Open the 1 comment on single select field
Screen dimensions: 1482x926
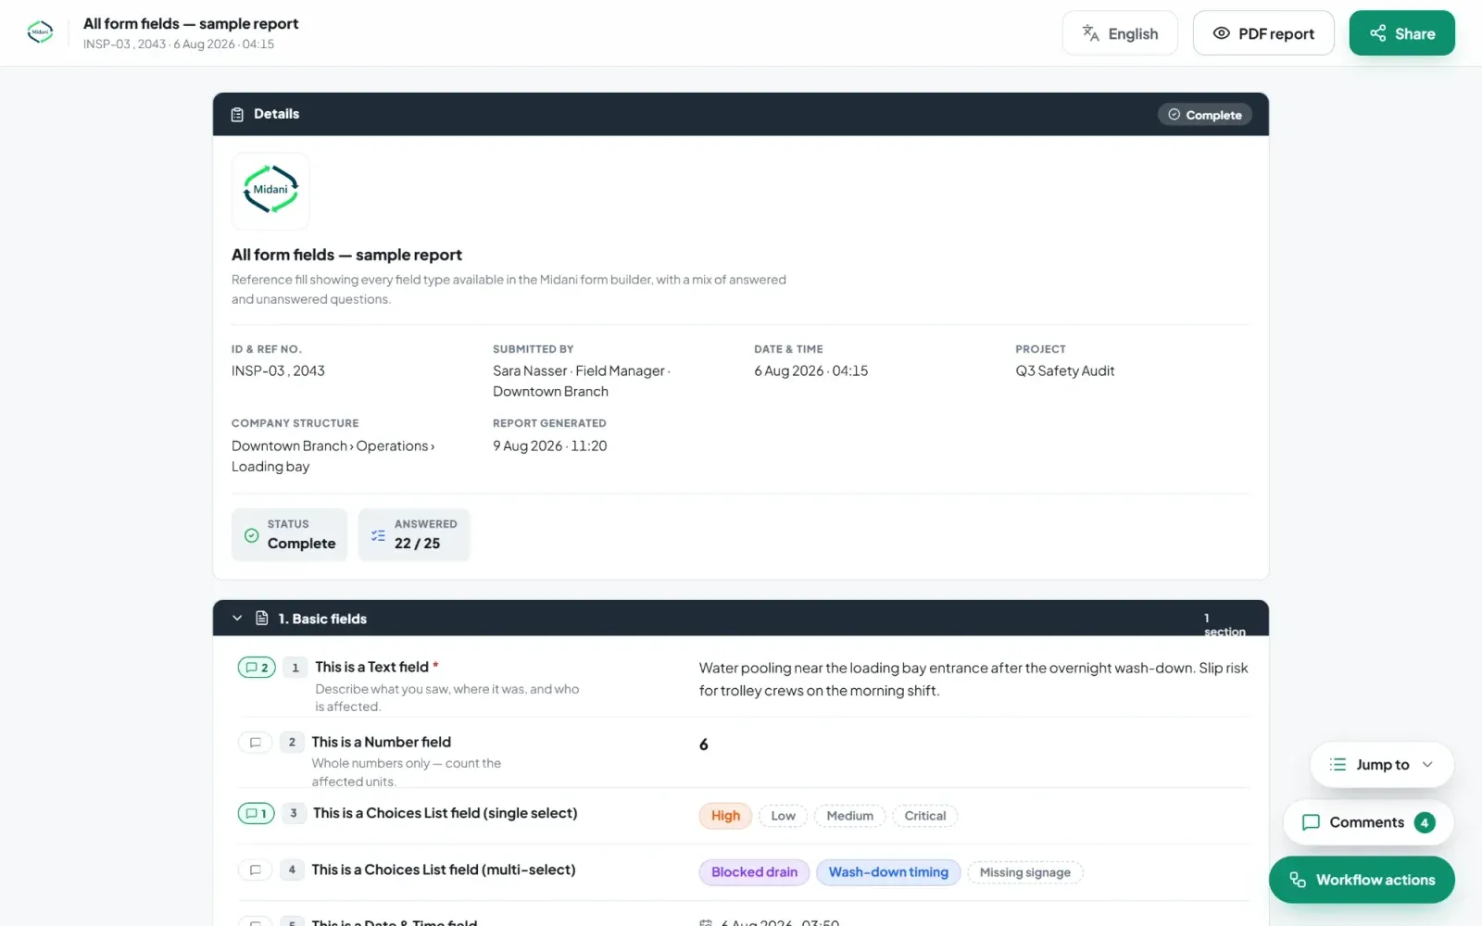click(x=257, y=814)
